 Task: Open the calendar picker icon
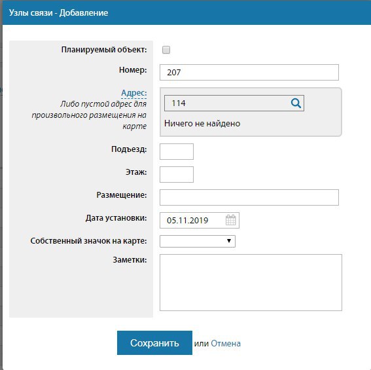(x=231, y=220)
